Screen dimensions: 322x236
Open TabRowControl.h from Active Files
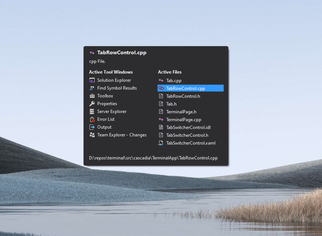[x=183, y=96]
